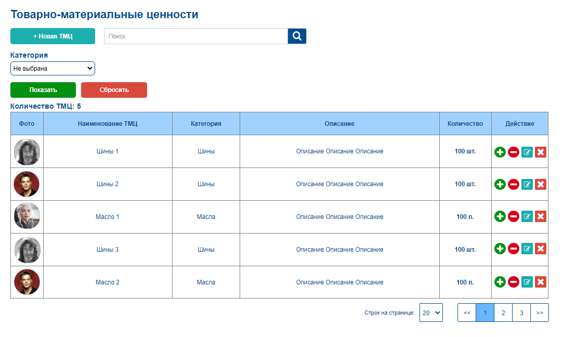Open the Категория dropdown
563x337 pixels.
(53, 68)
